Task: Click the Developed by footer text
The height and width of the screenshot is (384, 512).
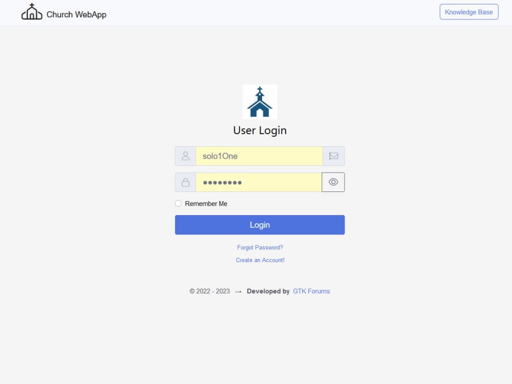Action: [x=268, y=291]
